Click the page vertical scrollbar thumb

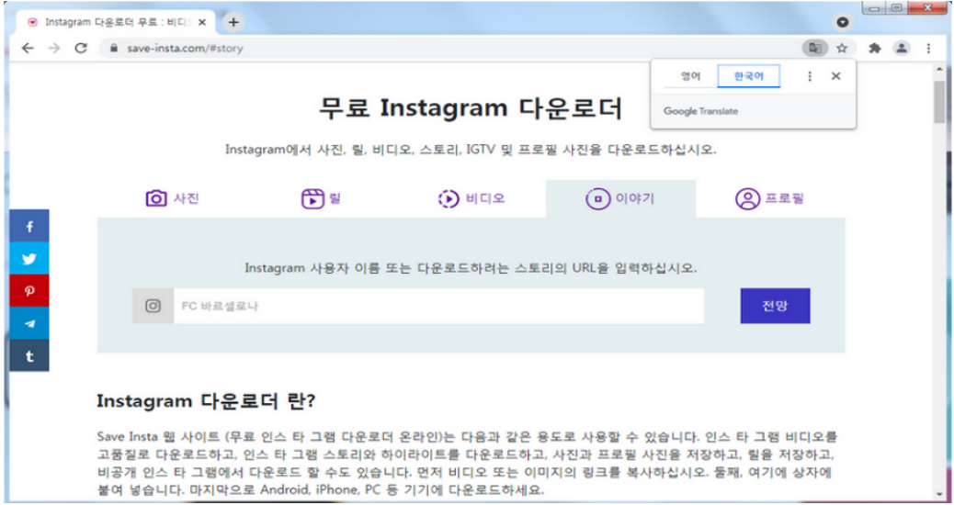(940, 102)
